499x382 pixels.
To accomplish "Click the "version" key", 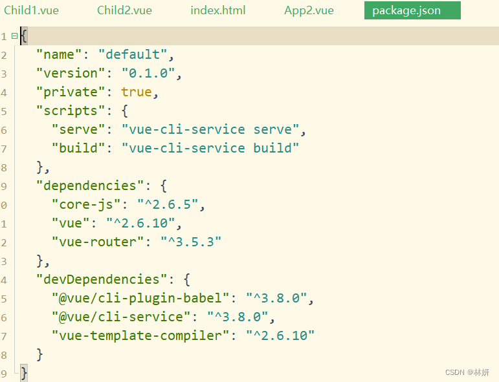I will click(71, 74).
